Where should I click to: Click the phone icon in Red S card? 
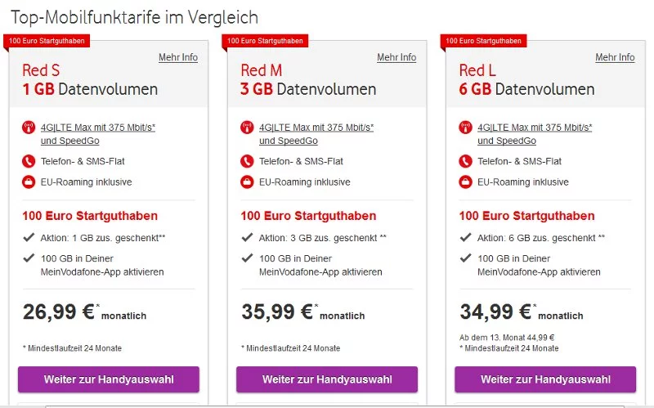29,161
